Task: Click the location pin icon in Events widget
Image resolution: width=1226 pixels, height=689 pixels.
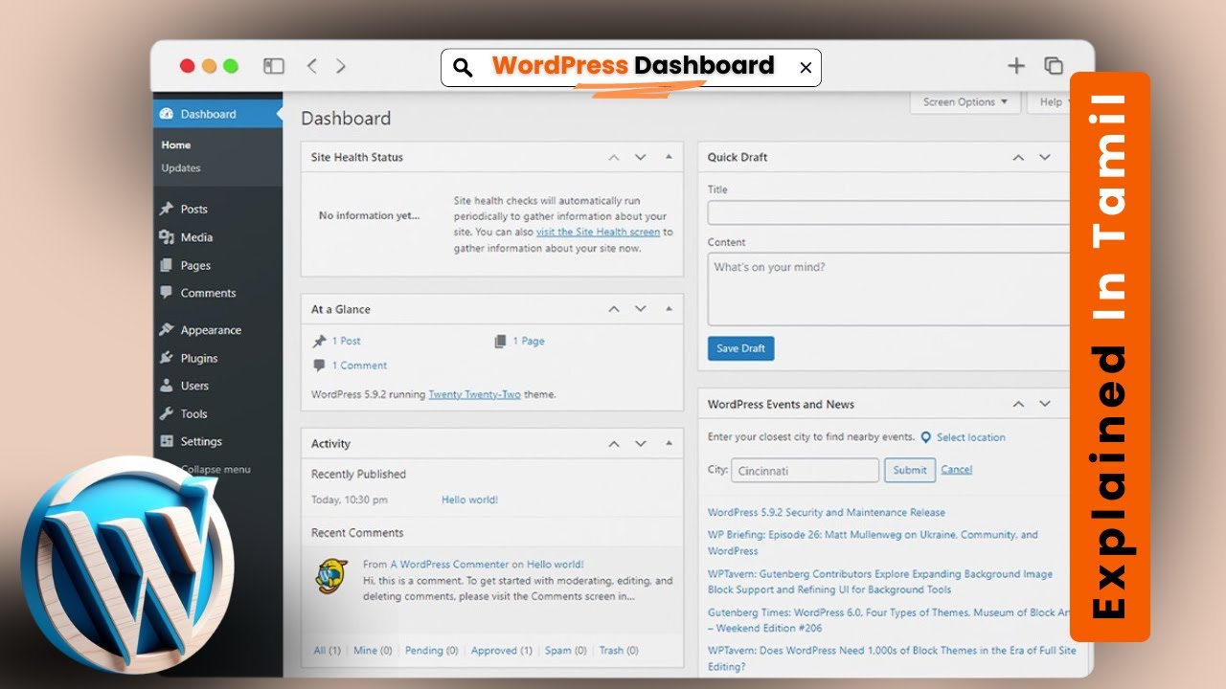Action: (926, 437)
